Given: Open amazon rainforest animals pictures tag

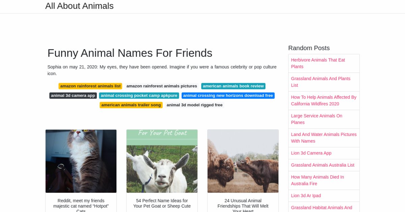Looking at the screenshot, I should (x=162, y=86).
